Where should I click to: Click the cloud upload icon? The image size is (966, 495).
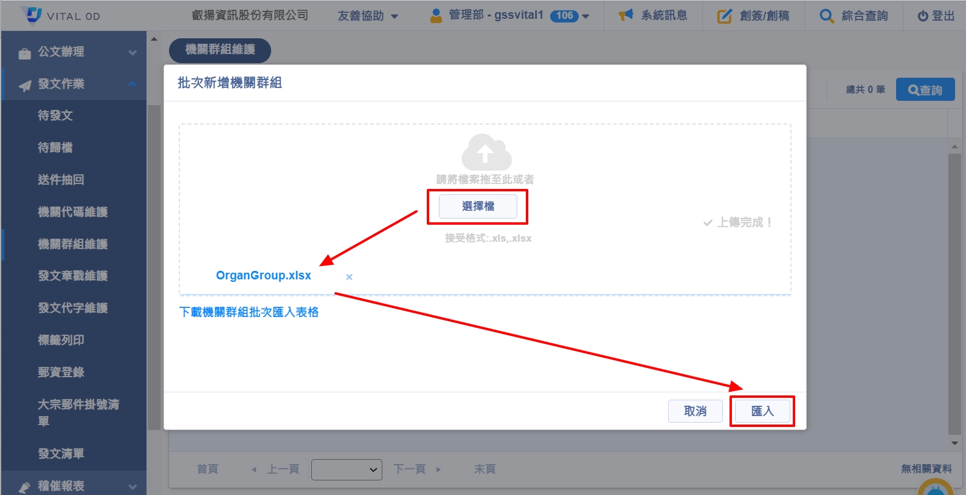[486, 152]
